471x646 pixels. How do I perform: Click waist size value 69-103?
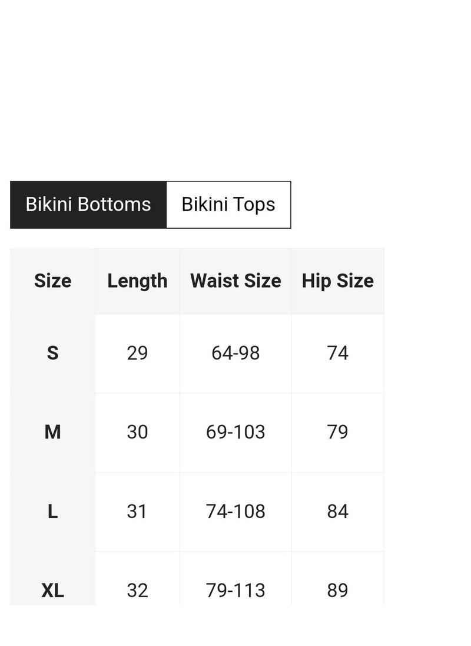[235, 433]
